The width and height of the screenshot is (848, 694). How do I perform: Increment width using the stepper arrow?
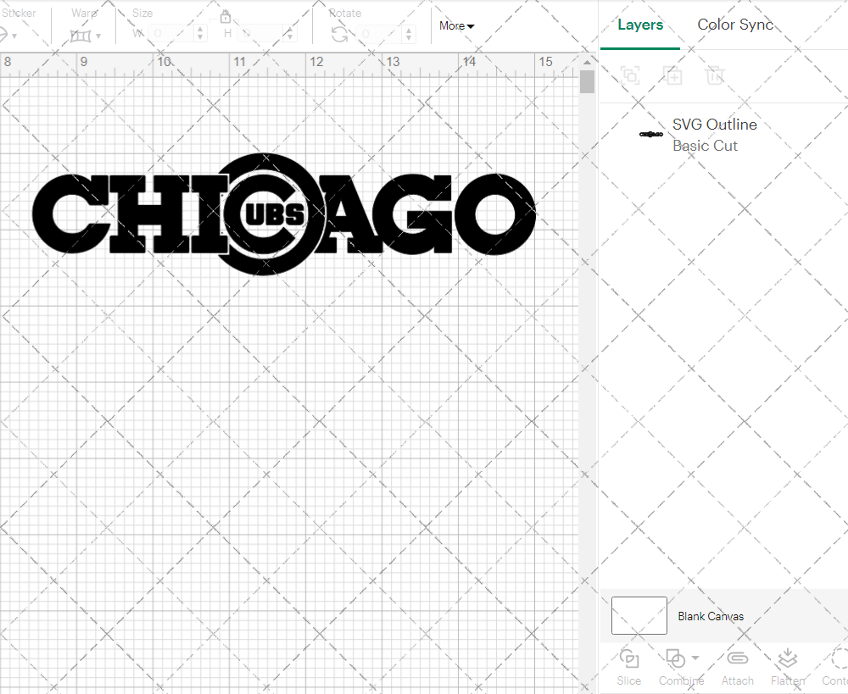[x=200, y=29]
